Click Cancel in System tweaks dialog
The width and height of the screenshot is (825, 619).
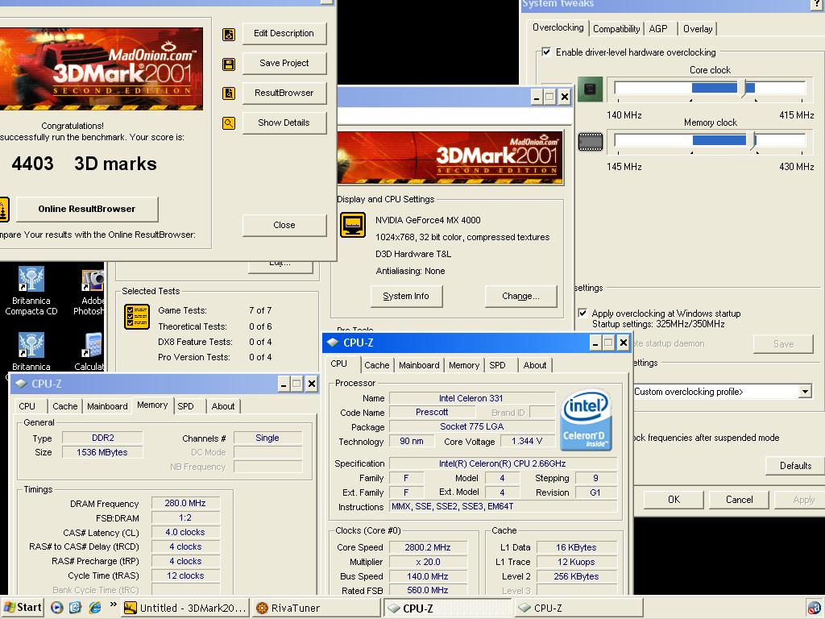(x=739, y=500)
